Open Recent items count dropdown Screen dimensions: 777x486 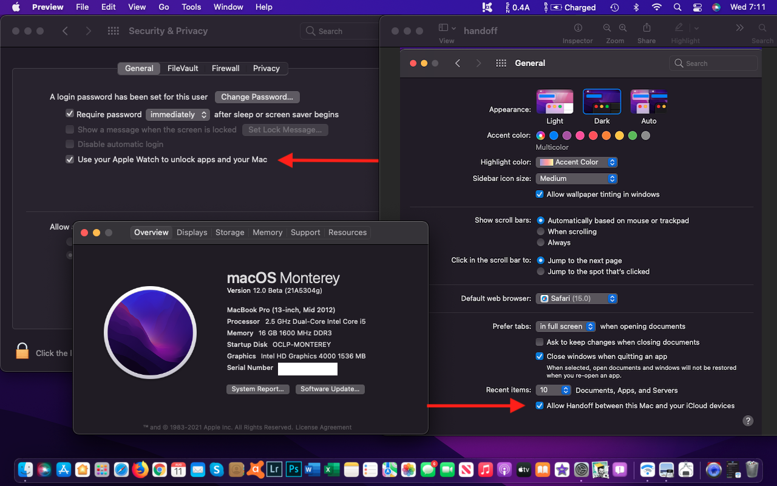point(554,390)
